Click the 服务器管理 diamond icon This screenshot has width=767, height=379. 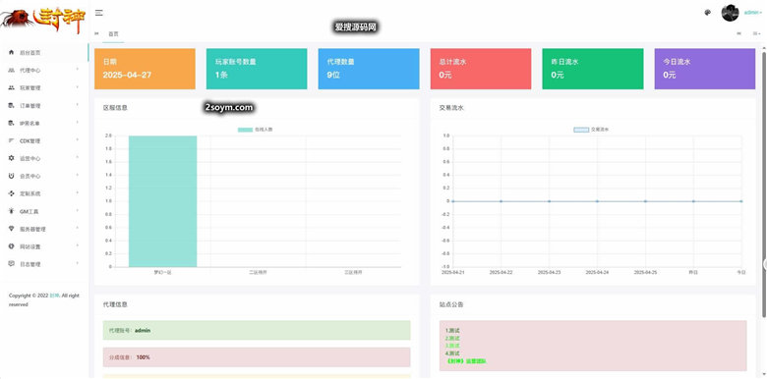(x=11, y=229)
